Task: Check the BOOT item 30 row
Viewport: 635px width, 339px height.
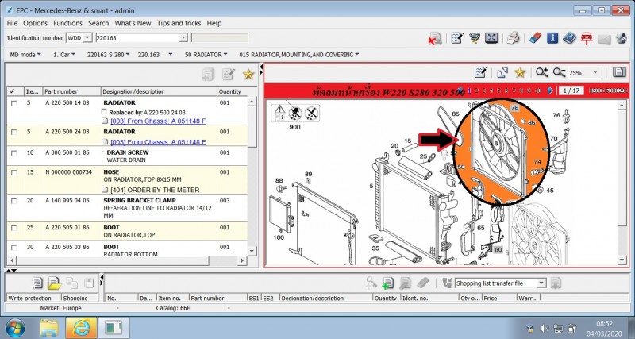Action: point(13,248)
